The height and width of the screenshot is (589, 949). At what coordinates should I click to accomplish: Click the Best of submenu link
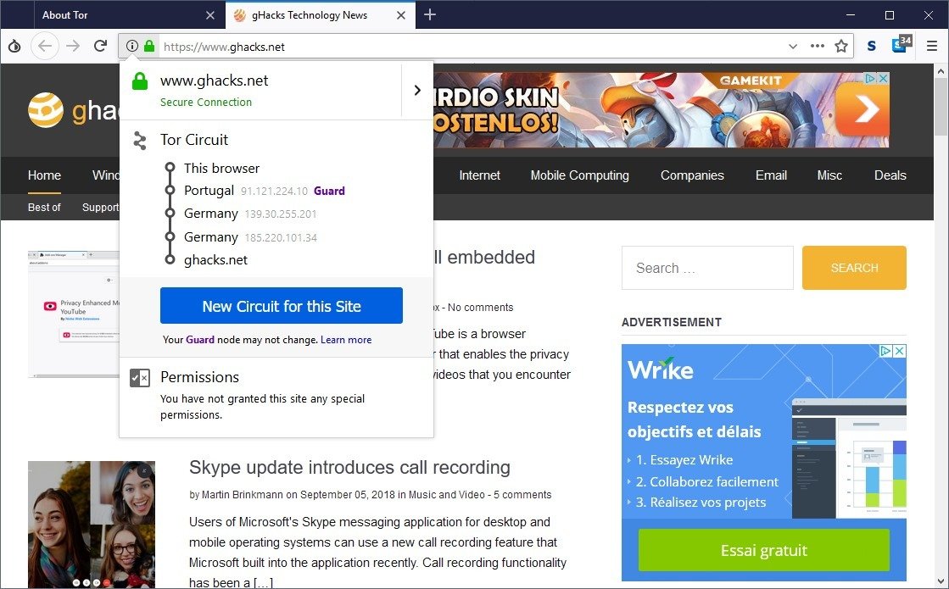pos(44,207)
